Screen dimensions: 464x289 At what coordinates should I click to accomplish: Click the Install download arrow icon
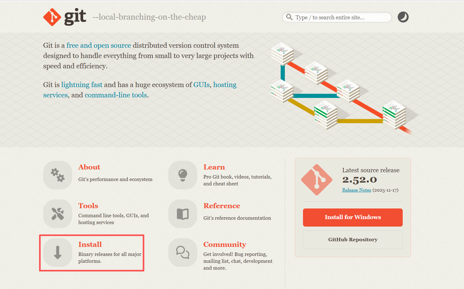click(58, 252)
